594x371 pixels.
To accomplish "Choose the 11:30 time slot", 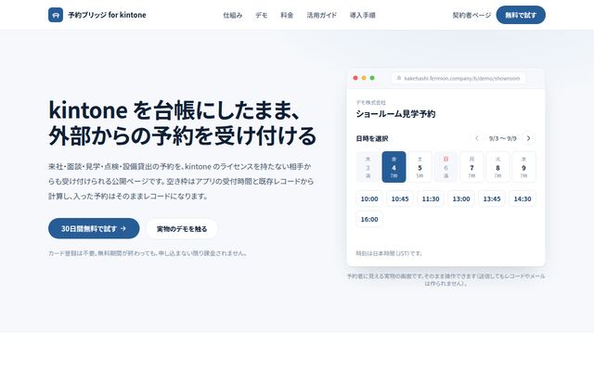I will point(431,198).
